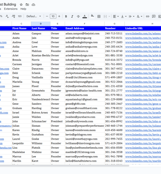Viewport: 161px width, 174px height.
Task: Open the Help menu
Action: pyautogui.click(x=23, y=9)
